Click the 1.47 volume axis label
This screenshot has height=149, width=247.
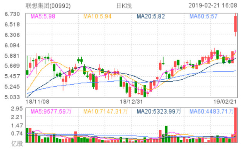[x=17, y=126]
